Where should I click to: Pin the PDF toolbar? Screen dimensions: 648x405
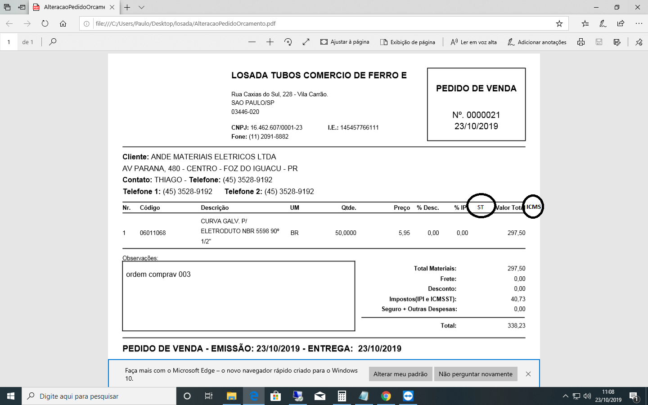(639, 42)
